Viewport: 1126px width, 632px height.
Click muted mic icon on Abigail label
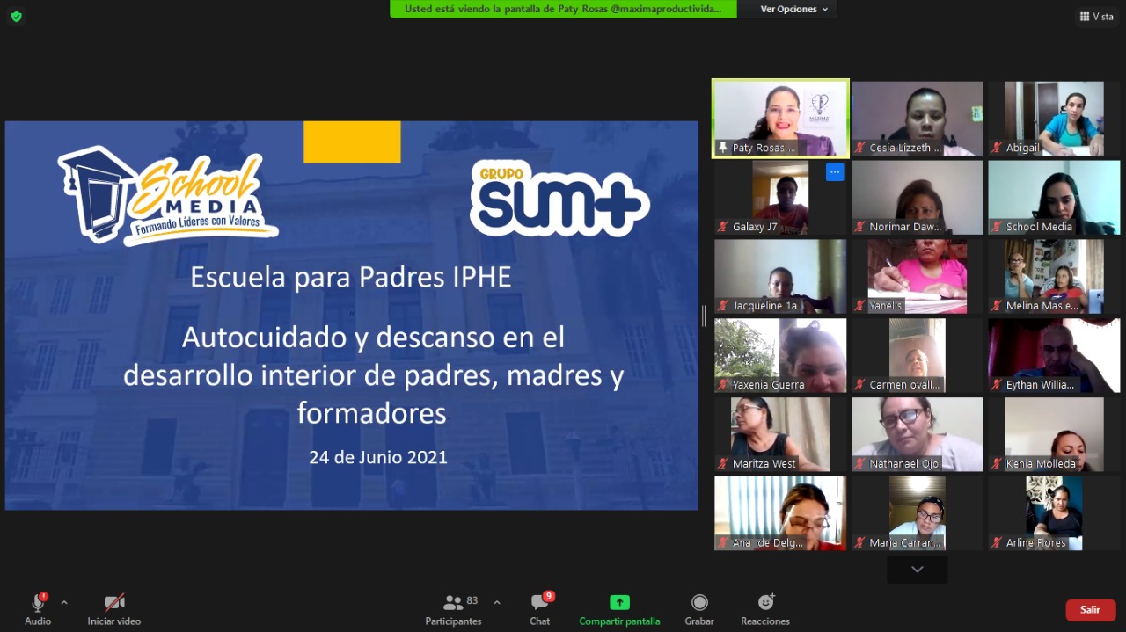[998, 148]
